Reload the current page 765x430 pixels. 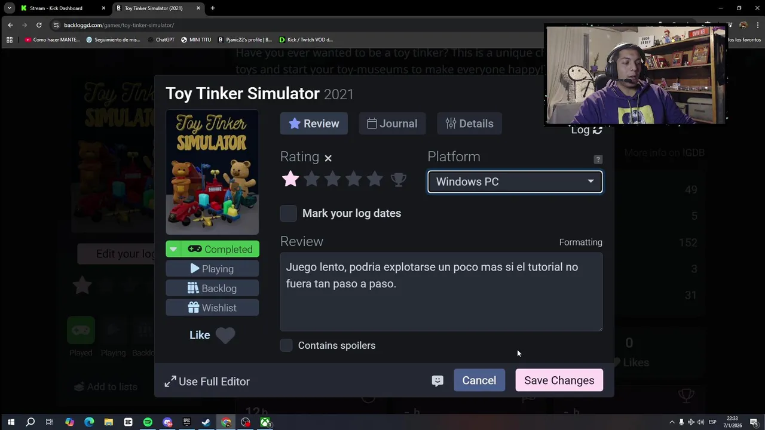tap(39, 25)
